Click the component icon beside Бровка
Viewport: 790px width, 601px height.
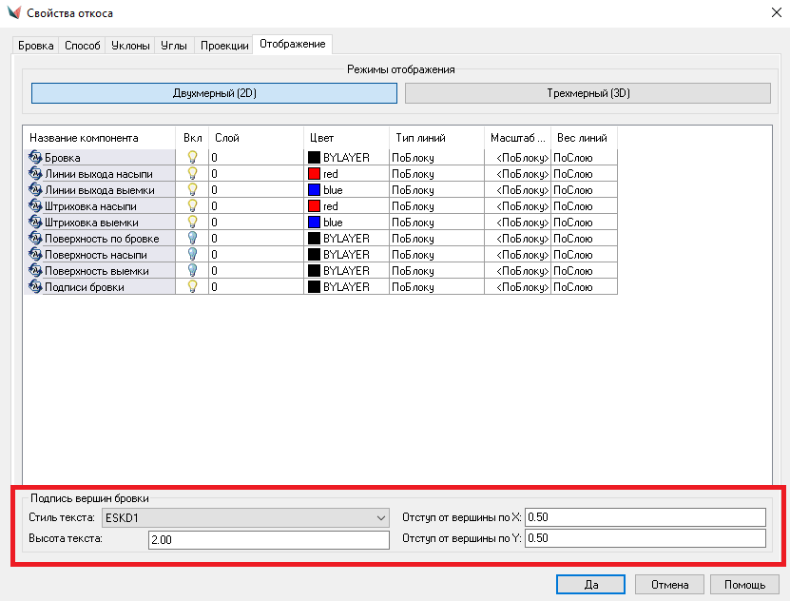pyautogui.click(x=36, y=158)
